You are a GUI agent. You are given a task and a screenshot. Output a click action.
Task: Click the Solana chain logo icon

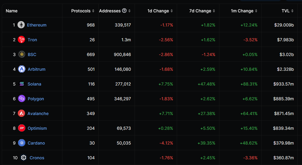click(x=22, y=84)
